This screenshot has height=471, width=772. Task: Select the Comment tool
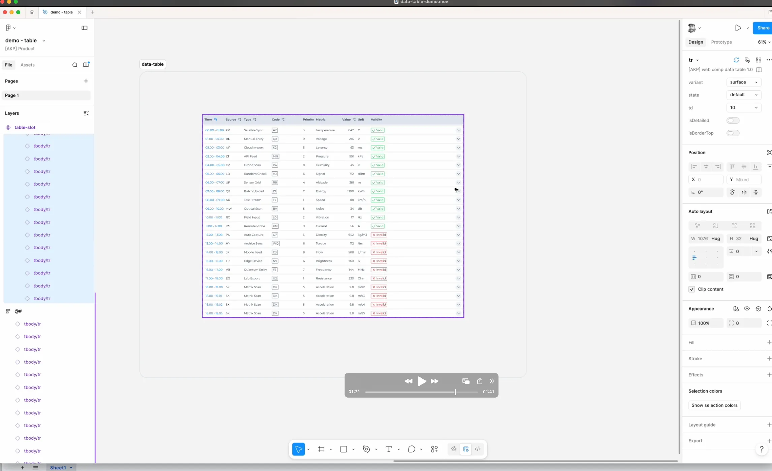411,449
